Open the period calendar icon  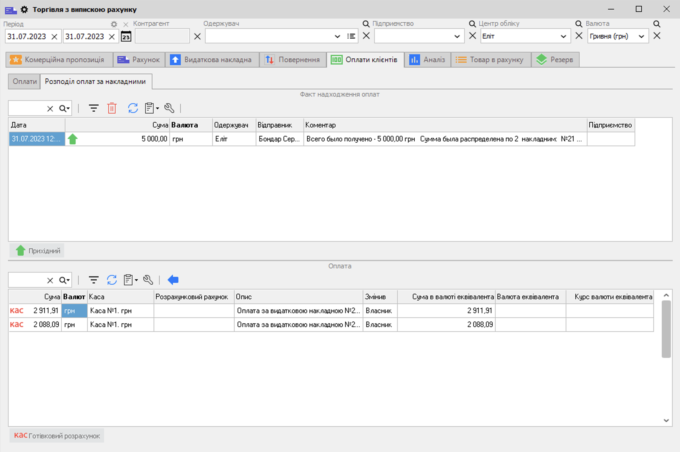(126, 37)
